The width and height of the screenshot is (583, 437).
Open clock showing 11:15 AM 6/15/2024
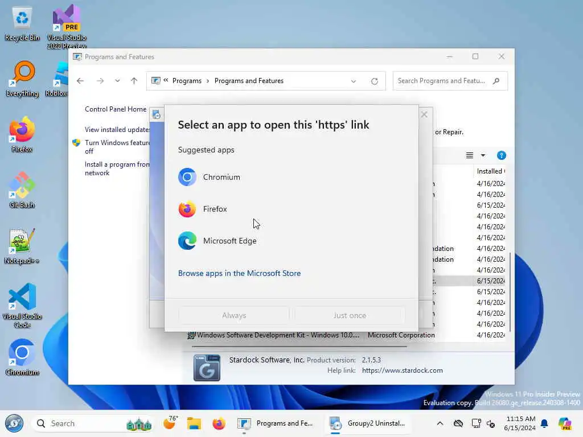(x=520, y=423)
